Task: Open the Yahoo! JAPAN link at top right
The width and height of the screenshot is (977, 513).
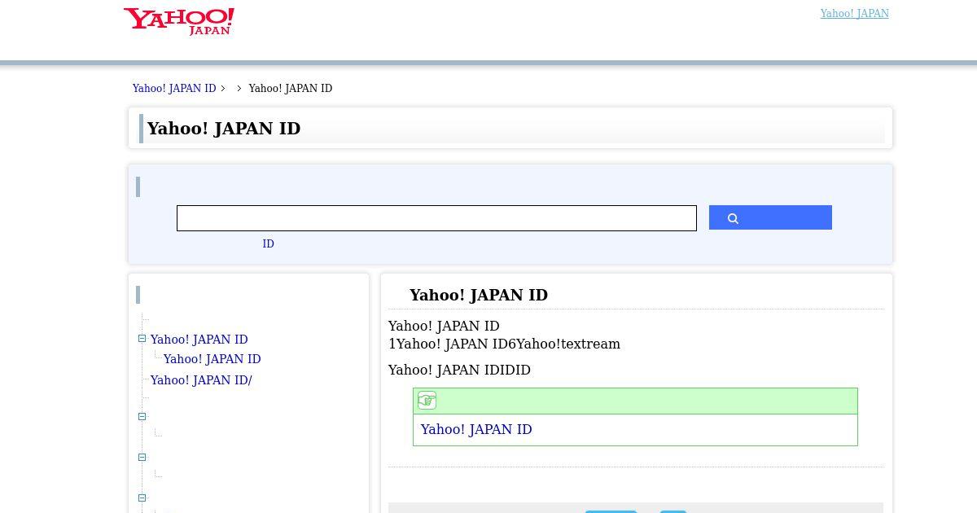Action: pos(854,14)
